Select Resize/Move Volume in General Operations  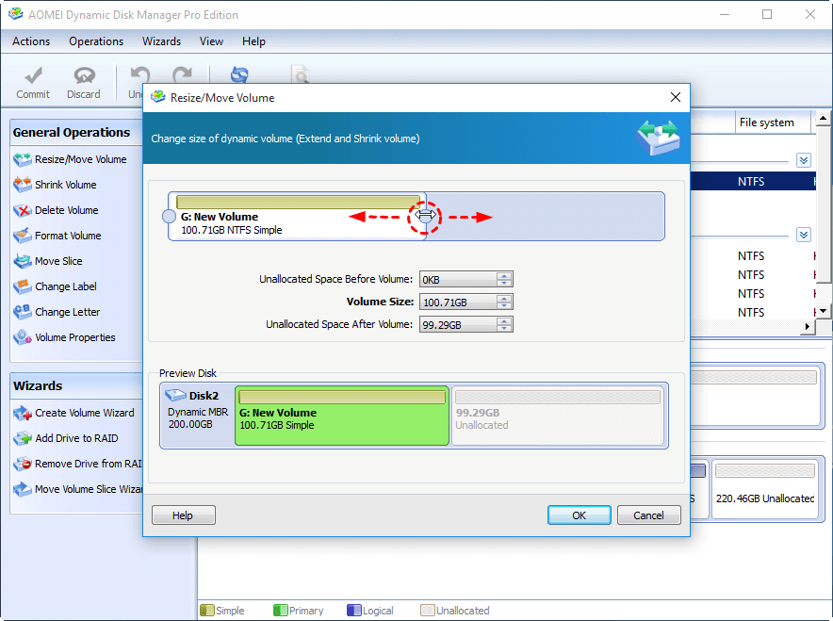[70, 159]
